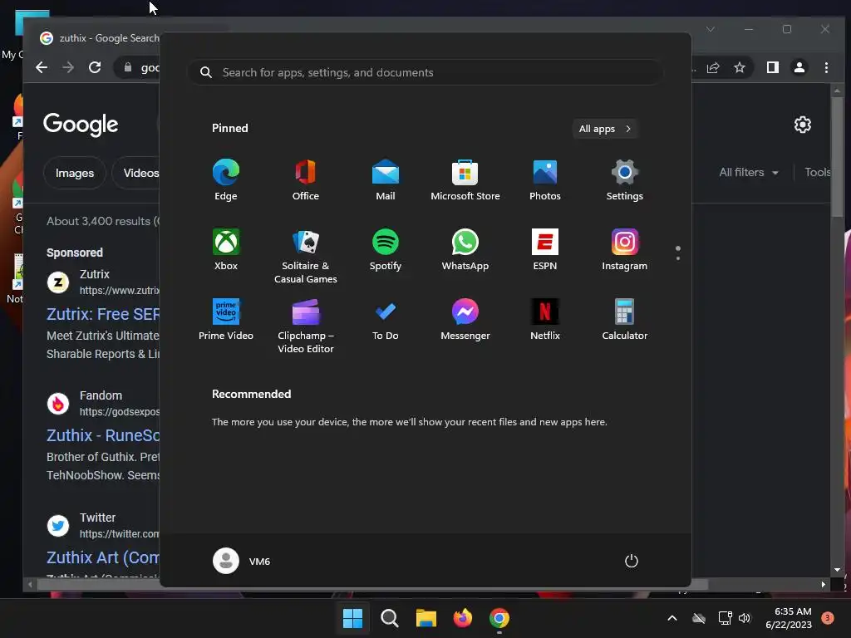The width and height of the screenshot is (851, 638).
Task: Launch Messenger
Action: (465, 320)
